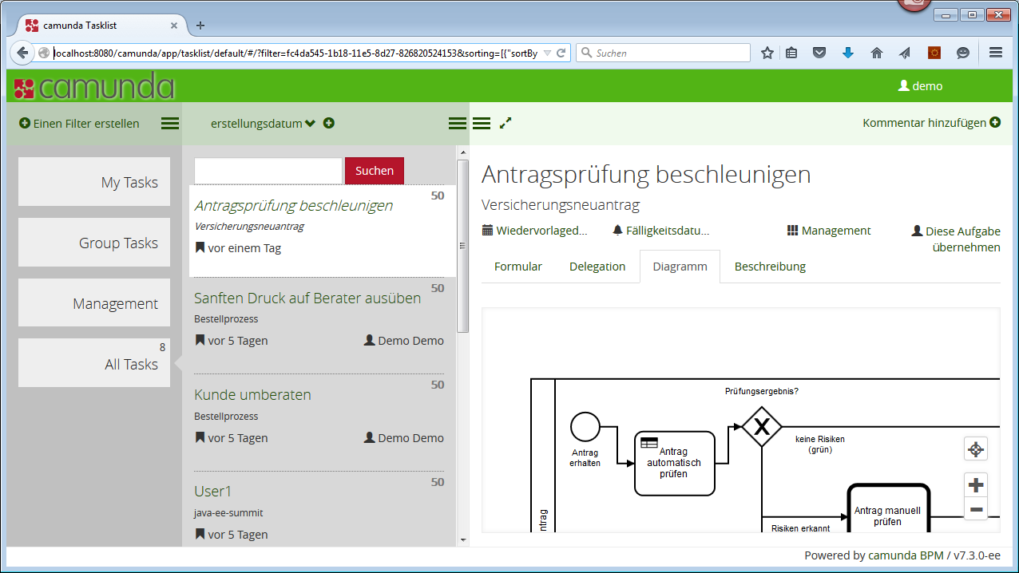Switch to the Delegation tab

pyautogui.click(x=597, y=267)
